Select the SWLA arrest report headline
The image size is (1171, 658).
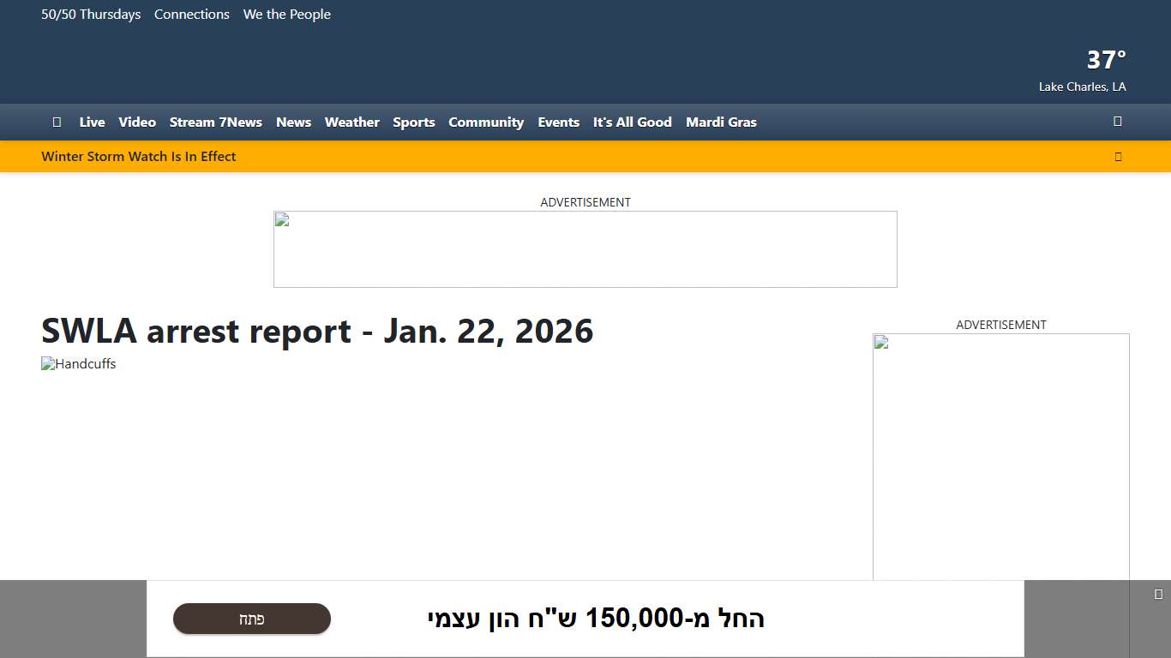point(317,331)
